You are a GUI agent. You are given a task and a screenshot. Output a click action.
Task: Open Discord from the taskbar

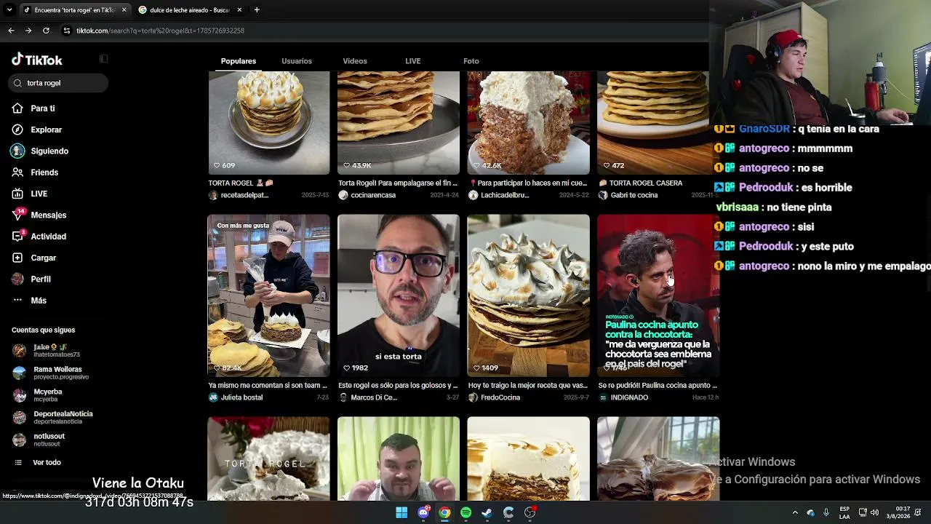(423, 512)
